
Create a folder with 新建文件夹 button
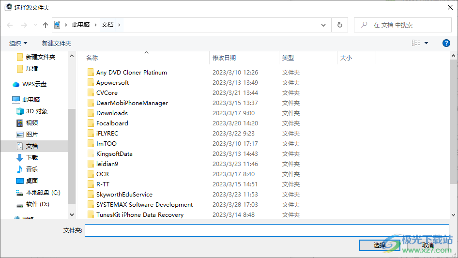(56, 44)
